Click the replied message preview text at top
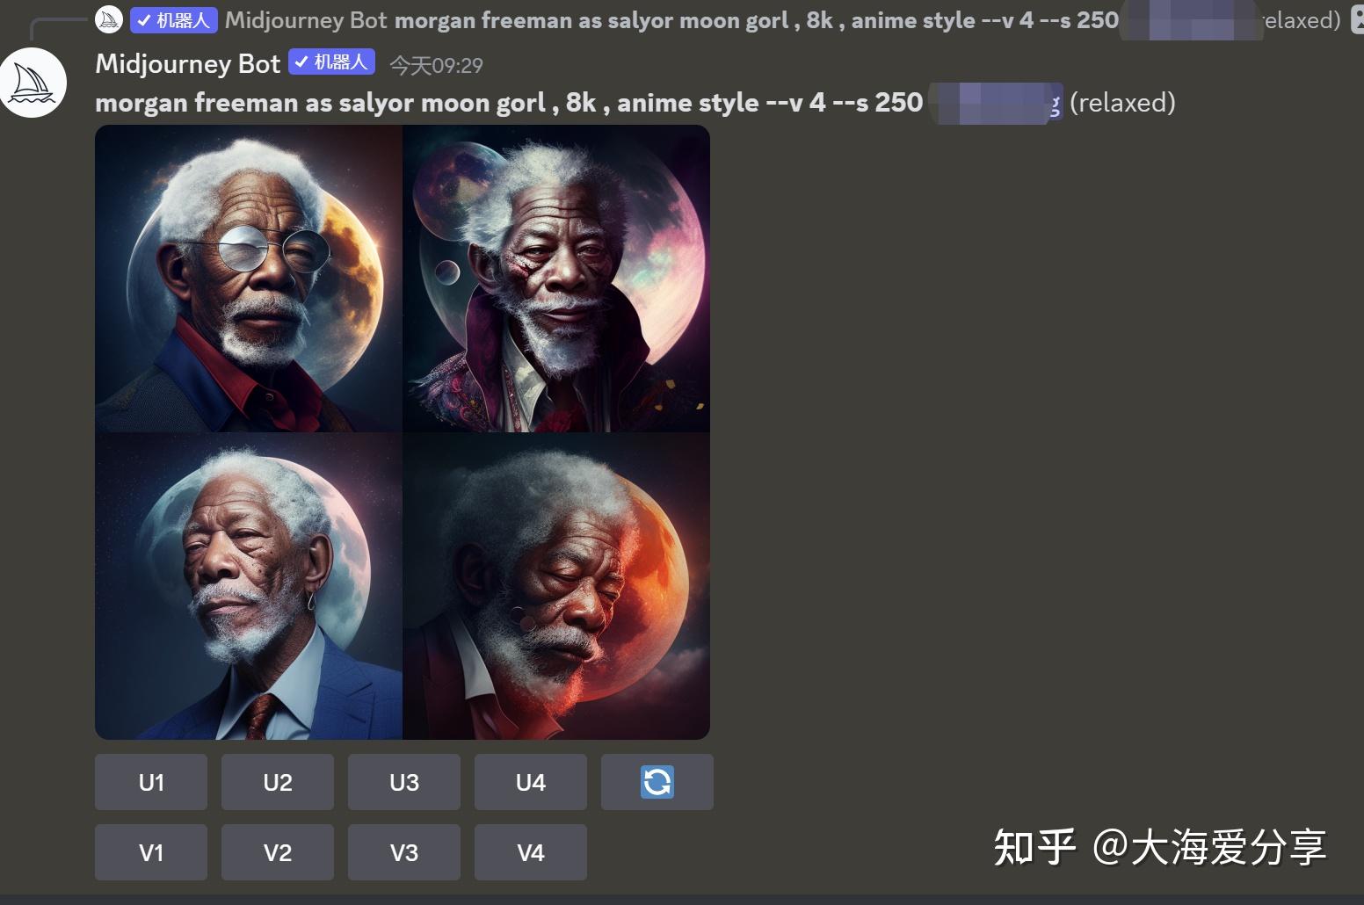The height and width of the screenshot is (905, 1364). click(757, 20)
